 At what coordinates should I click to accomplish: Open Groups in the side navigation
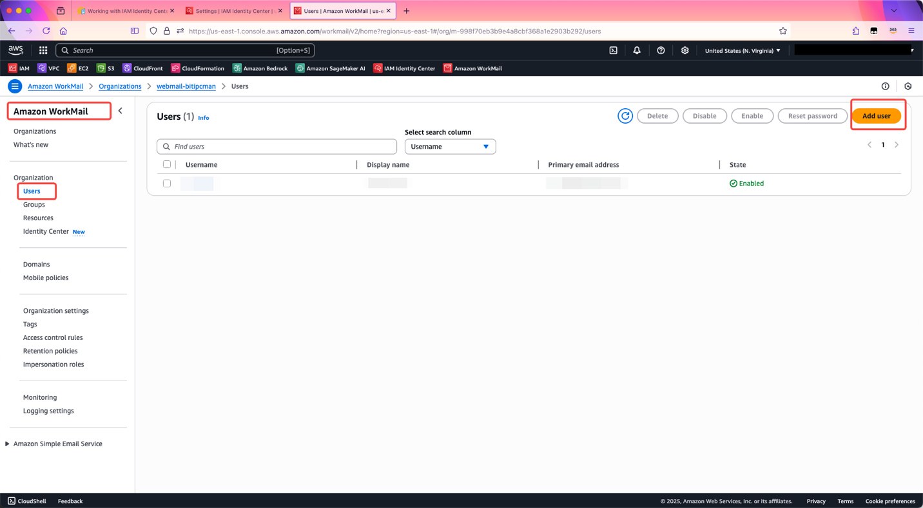[34, 205]
